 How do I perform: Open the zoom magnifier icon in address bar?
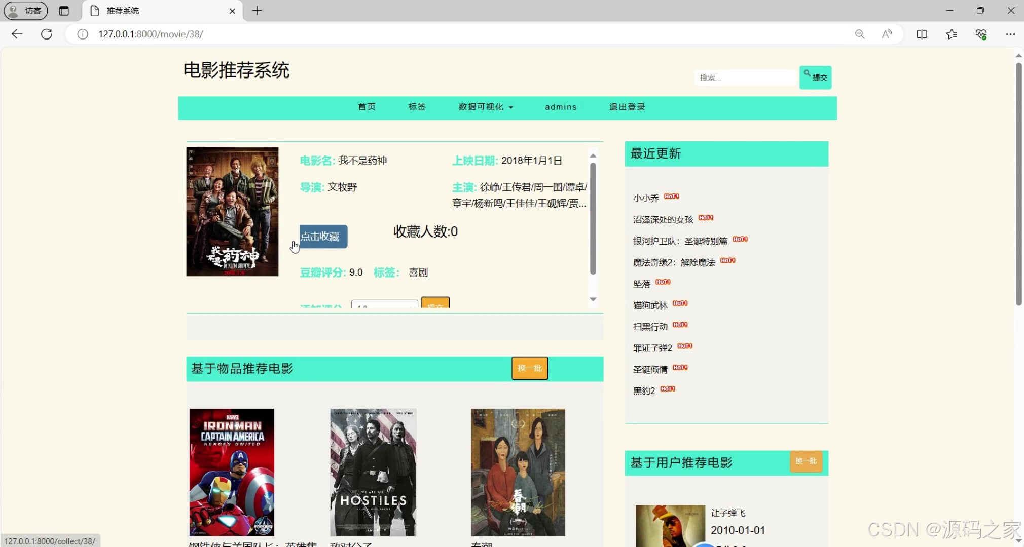pyautogui.click(x=860, y=34)
